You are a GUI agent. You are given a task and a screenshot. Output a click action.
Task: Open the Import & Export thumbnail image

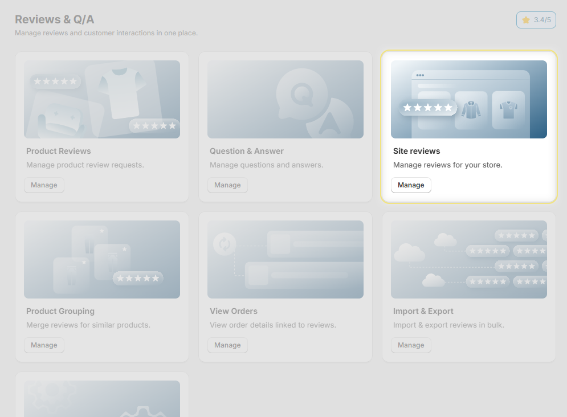click(x=468, y=259)
